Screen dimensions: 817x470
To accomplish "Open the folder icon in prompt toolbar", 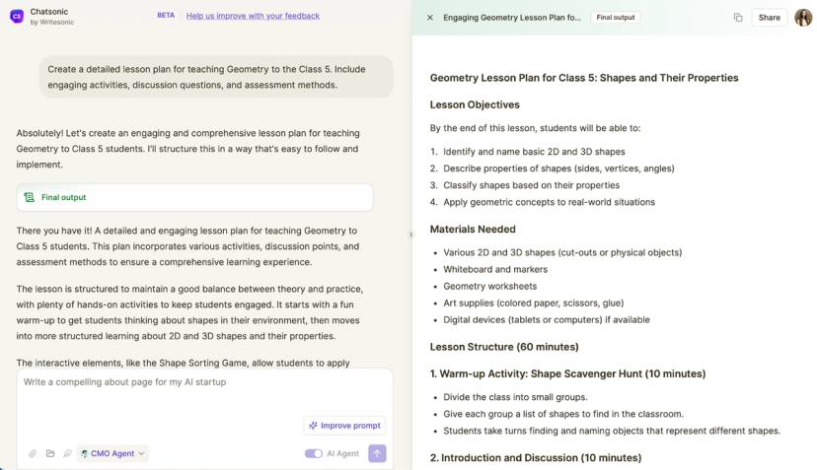I will click(50, 453).
